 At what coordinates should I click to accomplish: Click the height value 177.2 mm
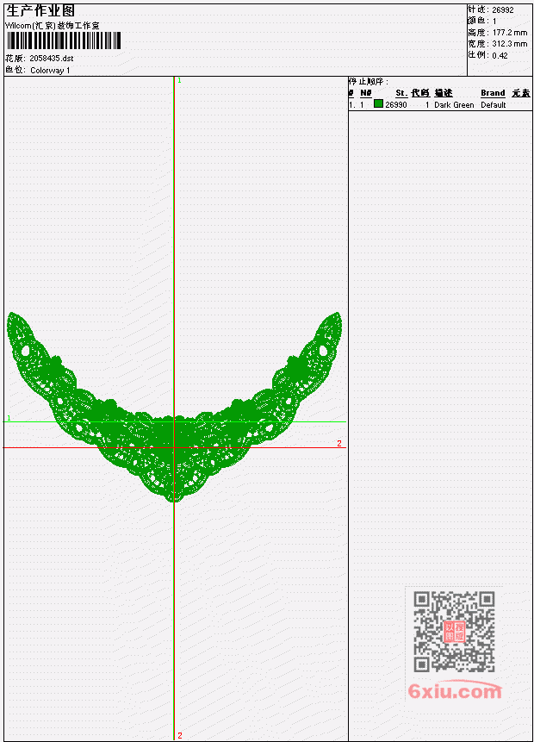(510, 32)
